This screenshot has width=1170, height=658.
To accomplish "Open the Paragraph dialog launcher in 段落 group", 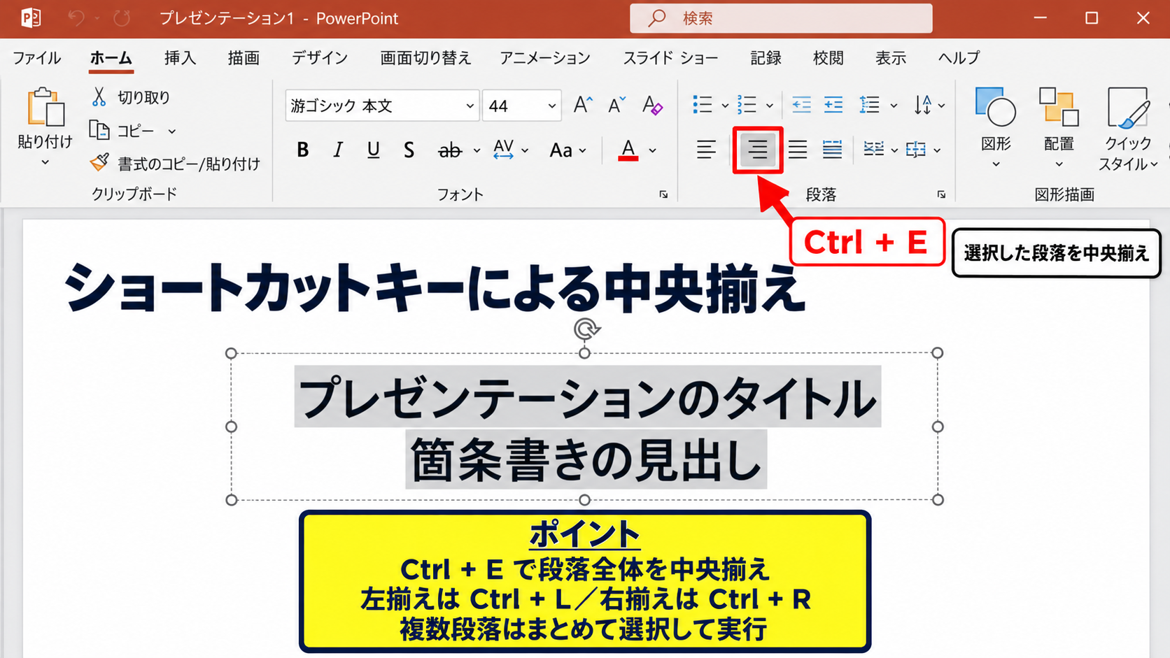I will point(942,194).
